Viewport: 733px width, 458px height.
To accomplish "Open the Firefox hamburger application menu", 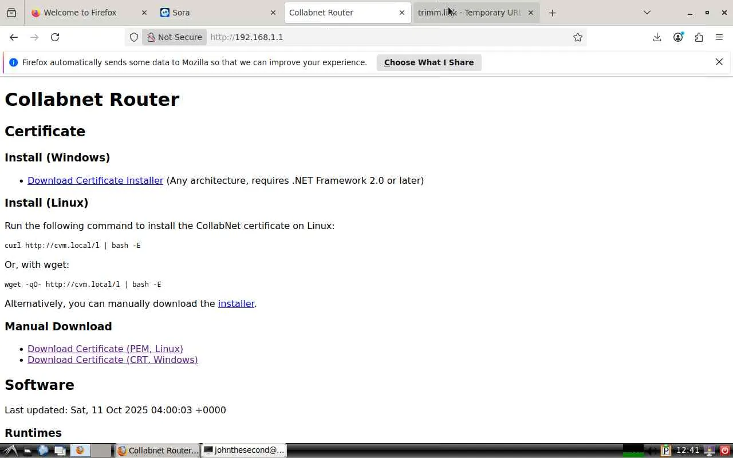I will click(719, 37).
